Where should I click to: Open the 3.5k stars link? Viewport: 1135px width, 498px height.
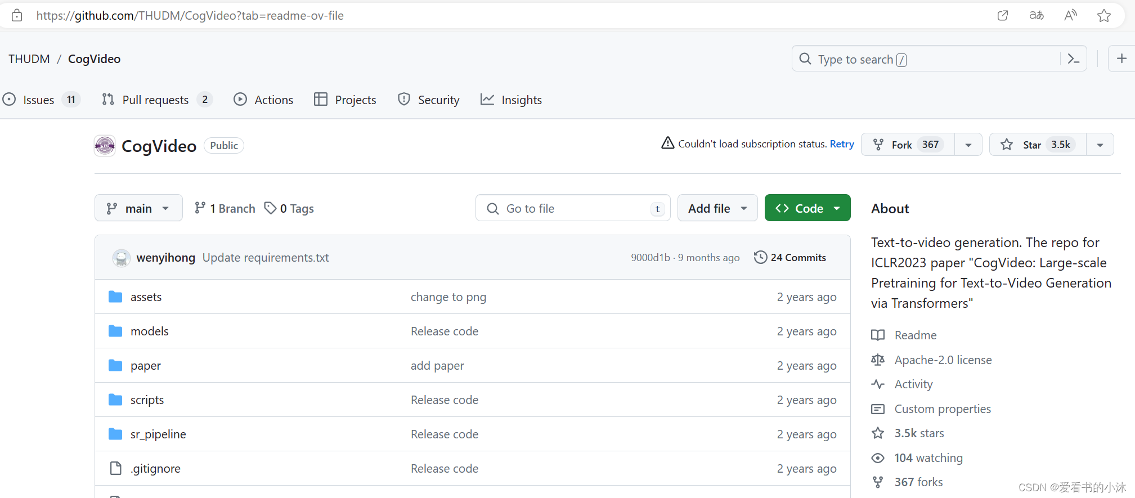(x=919, y=433)
